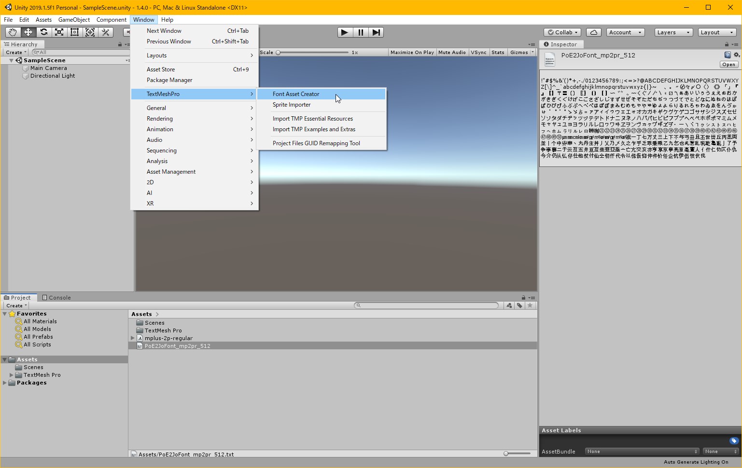This screenshot has width=742, height=468.
Task: Open the PoE2JoFont asset via Open button
Action: (x=728, y=65)
